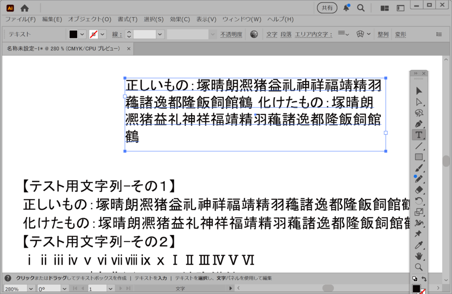Select the Eraser tool

coord(419,190)
